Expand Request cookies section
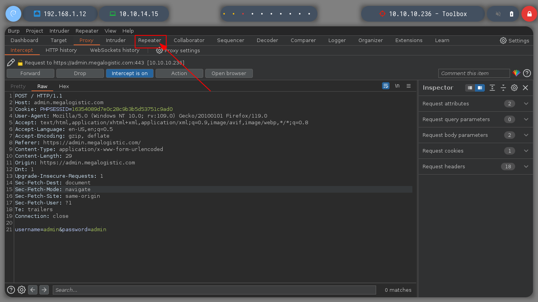The image size is (538, 302). (476, 151)
